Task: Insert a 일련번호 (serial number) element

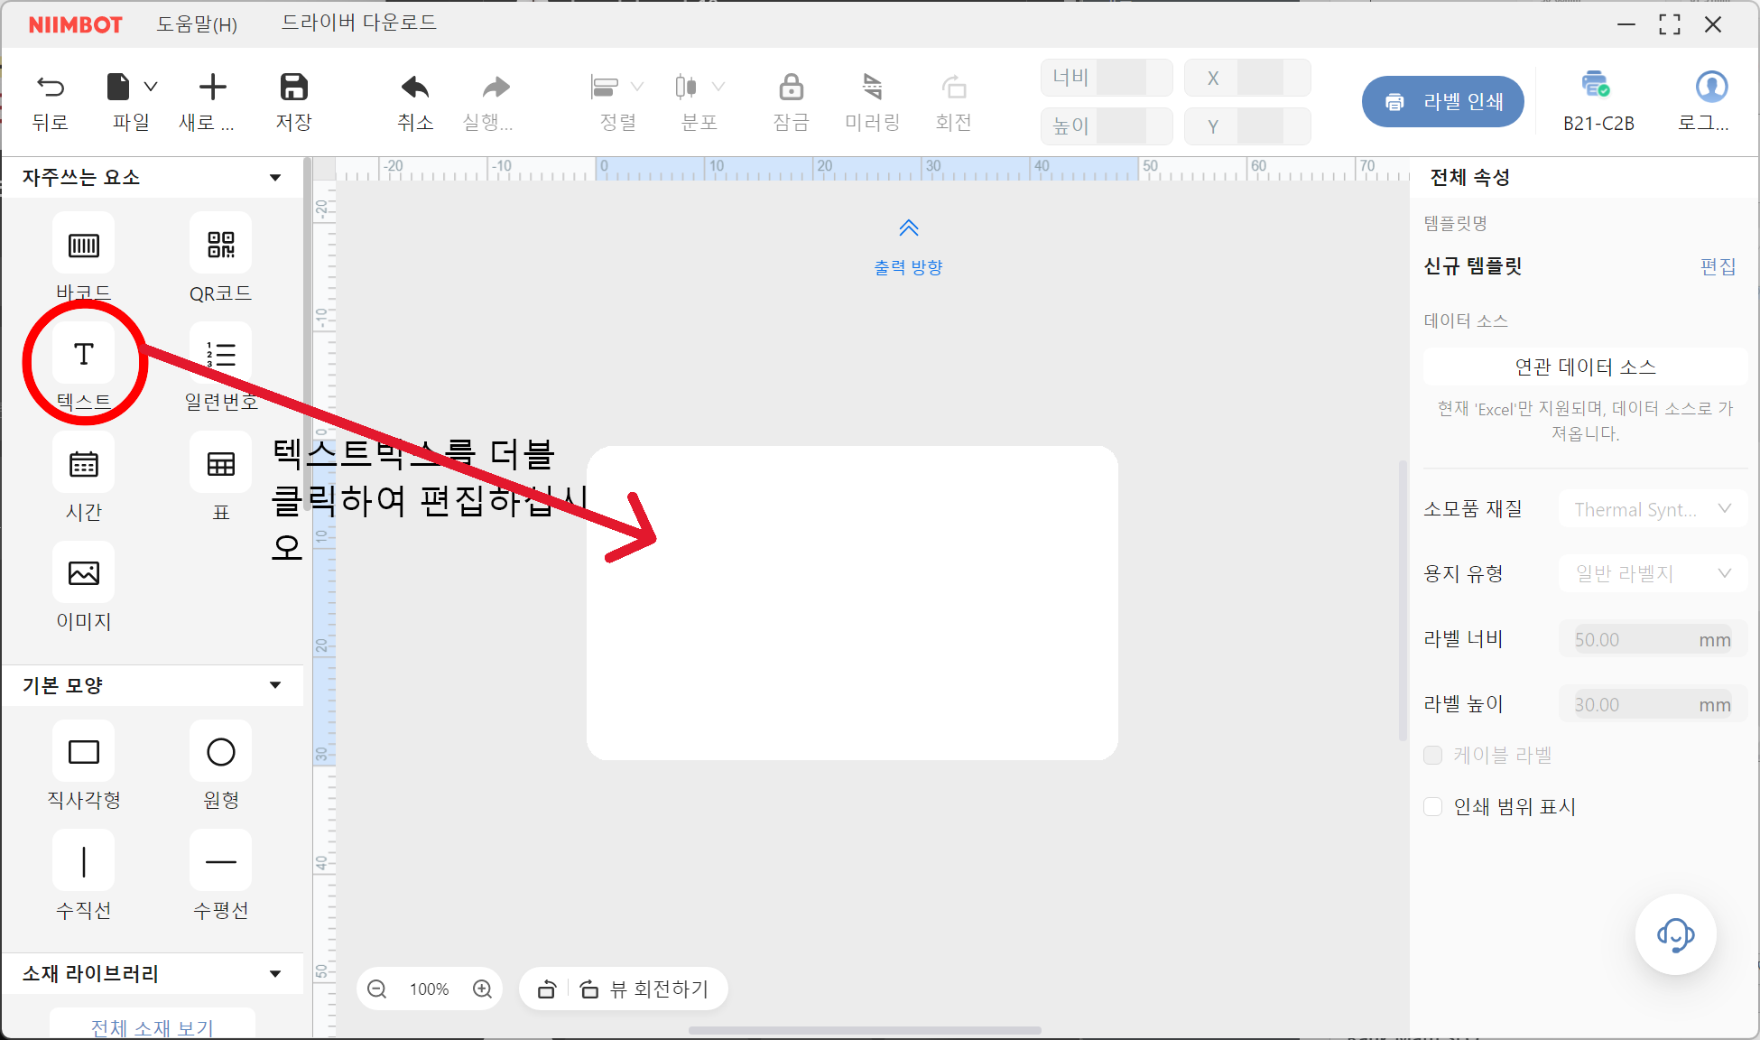Action: pos(220,354)
